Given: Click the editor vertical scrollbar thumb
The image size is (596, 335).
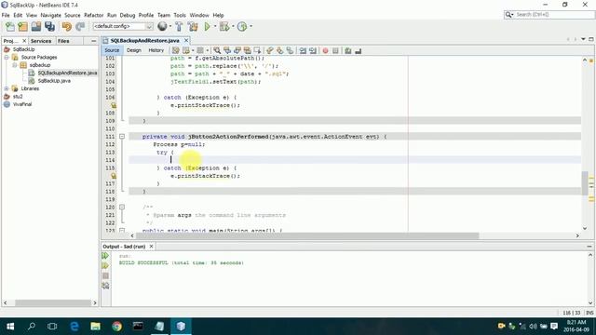Looking at the screenshot, I should (x=585, y=183).
